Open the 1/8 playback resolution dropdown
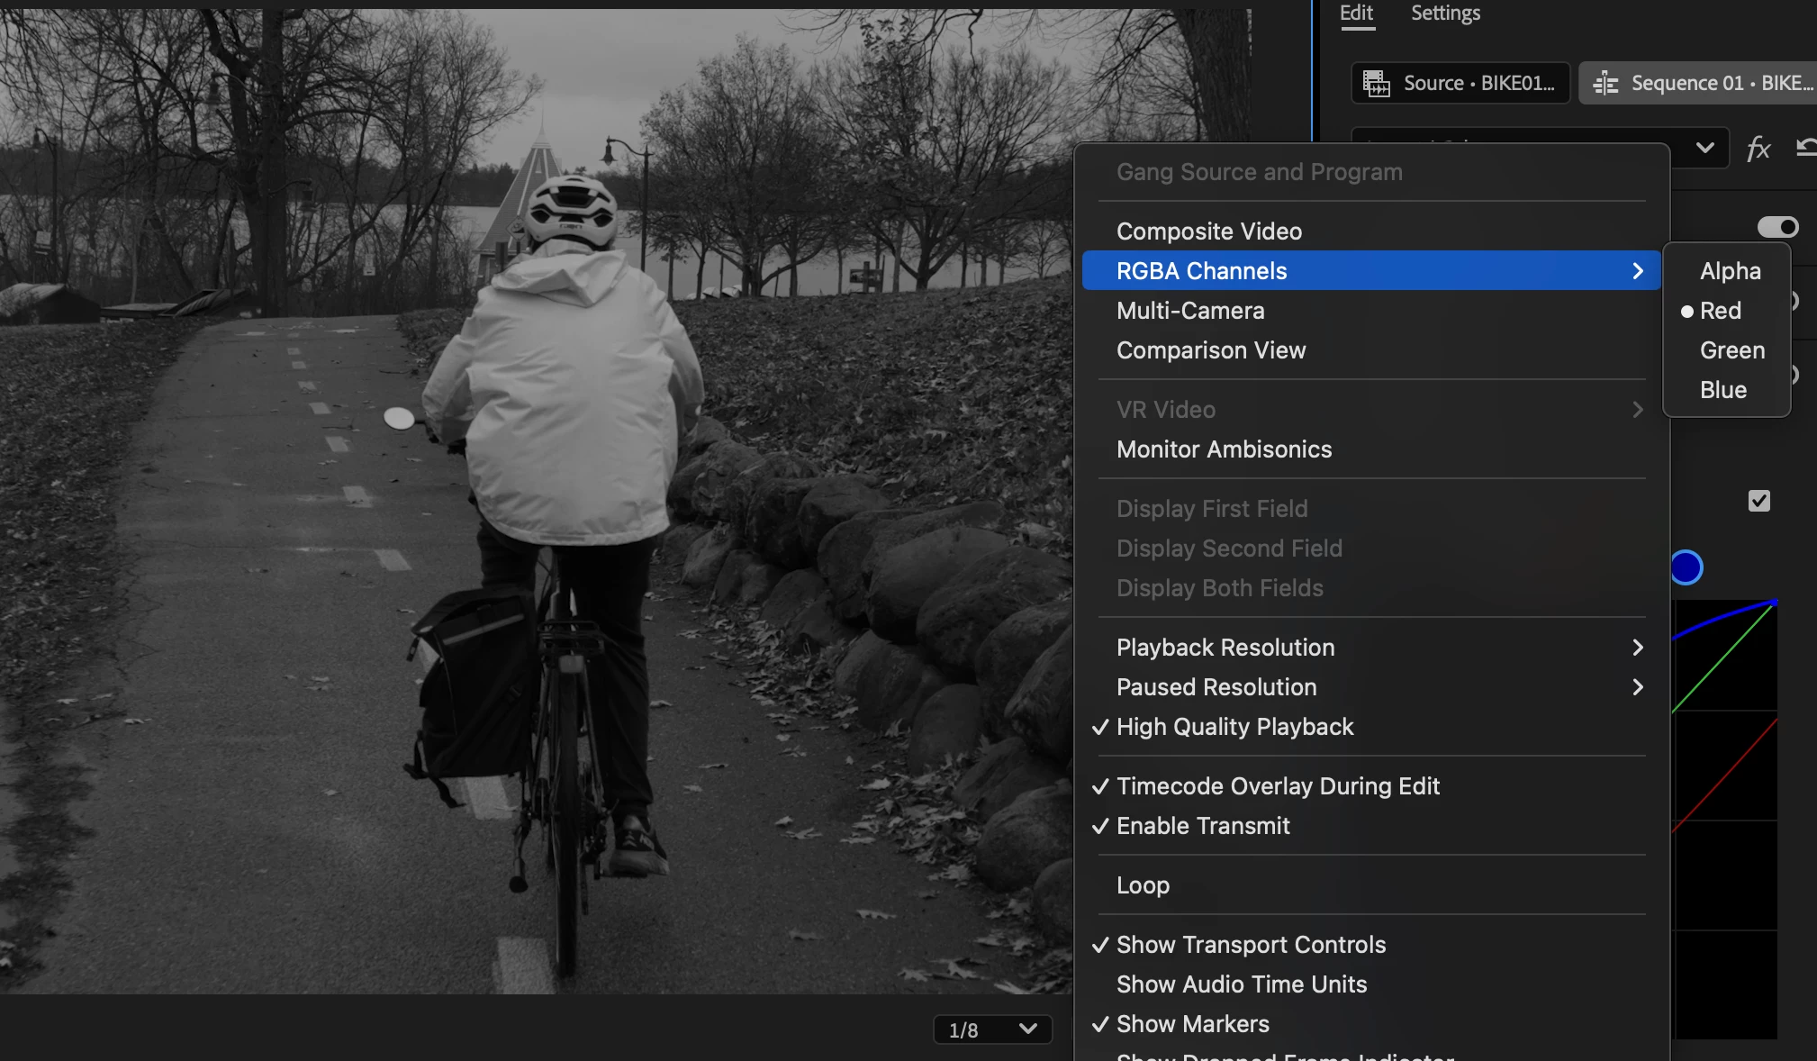This screenshot has height=1061, width=1817. (992, 1029)
